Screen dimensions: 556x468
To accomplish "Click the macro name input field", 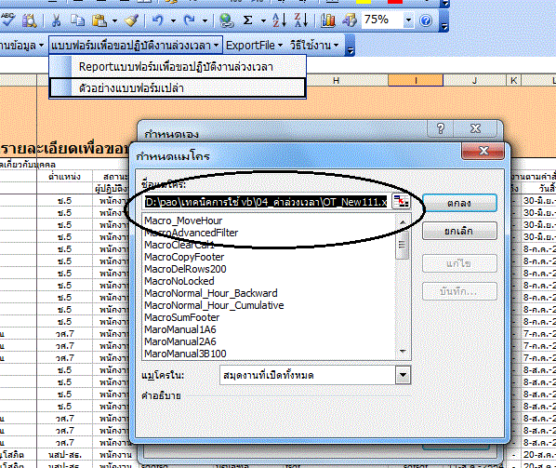I will click(266, 202).
